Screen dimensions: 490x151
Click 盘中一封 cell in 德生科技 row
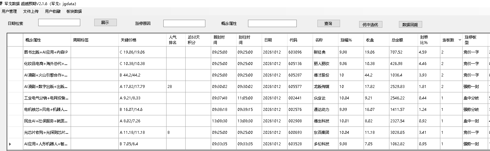click(475, 121)
